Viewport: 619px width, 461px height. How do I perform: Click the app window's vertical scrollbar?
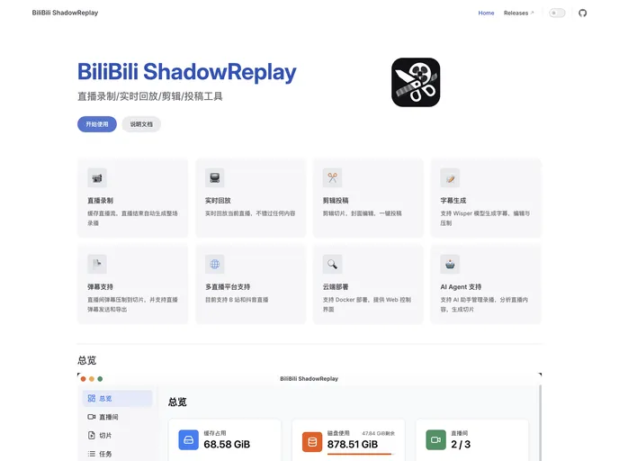(540, 422)
